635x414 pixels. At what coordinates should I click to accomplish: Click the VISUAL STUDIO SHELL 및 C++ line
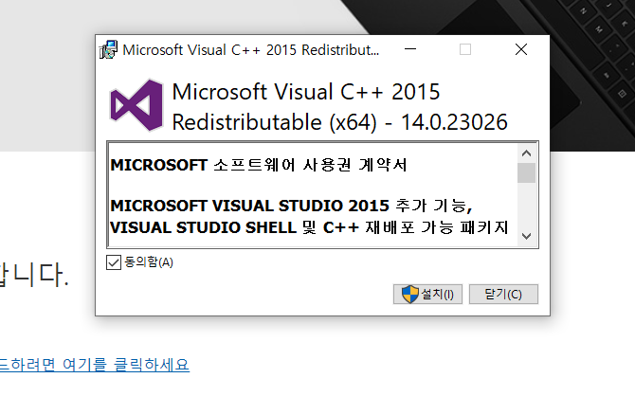point(309,227)
